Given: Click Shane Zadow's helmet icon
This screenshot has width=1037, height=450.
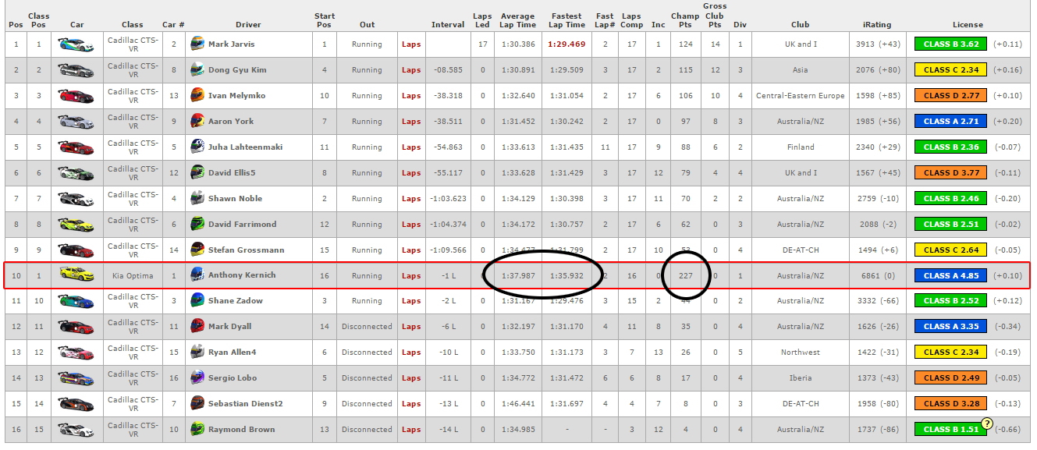Looking at the screenshot, I should [197, 301].
